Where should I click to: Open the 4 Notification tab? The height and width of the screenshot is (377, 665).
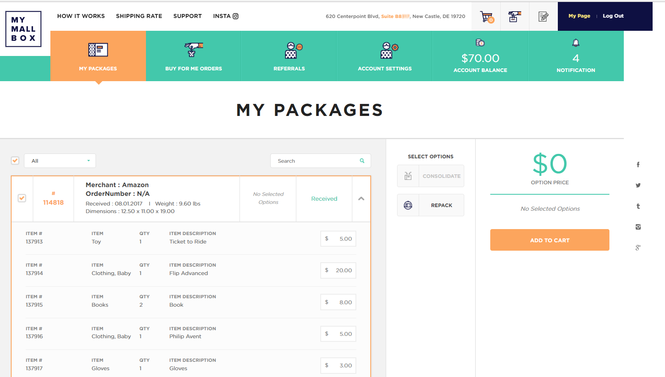[576, 56]
